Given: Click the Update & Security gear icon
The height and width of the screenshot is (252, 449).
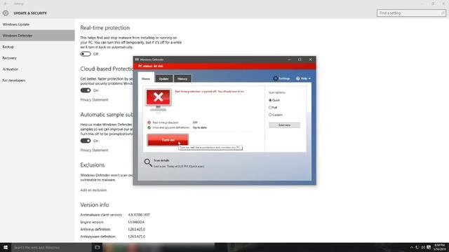Looking at the screenshot, I should tap(6, 13).
